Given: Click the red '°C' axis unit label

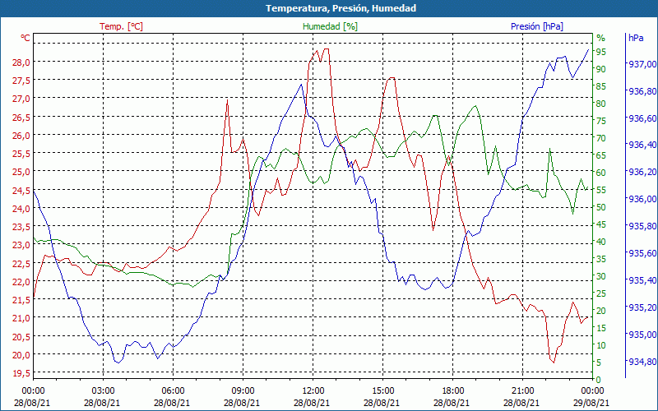Looking at the screenshot, I should [x=25, y=38].
